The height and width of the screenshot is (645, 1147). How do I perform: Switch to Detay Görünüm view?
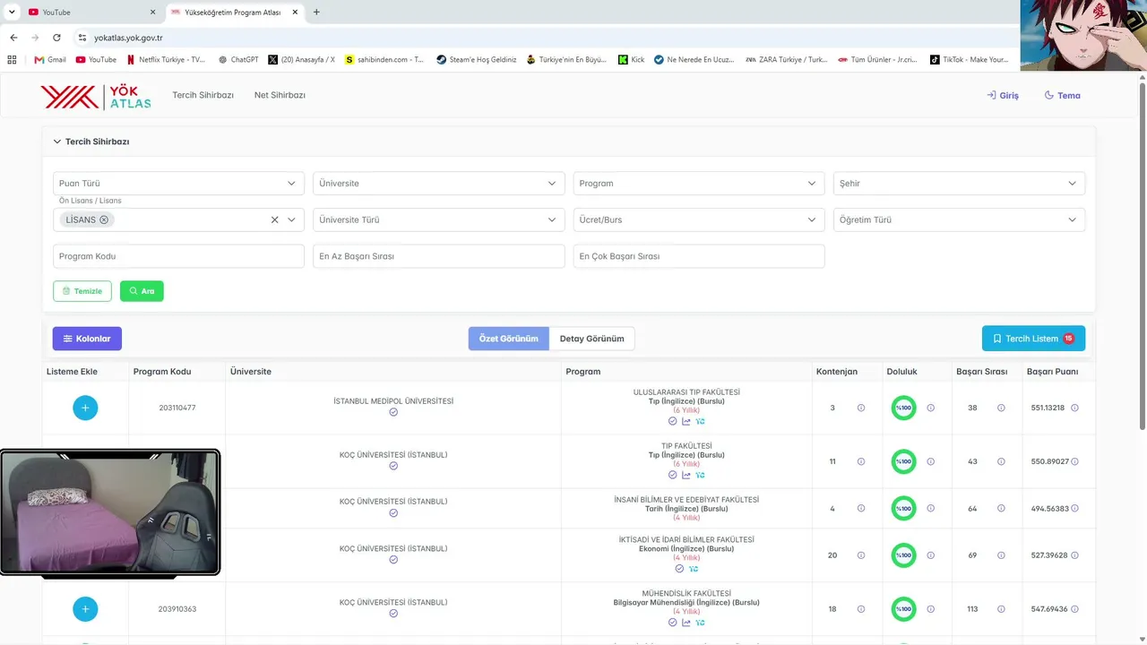coord(591,339)
